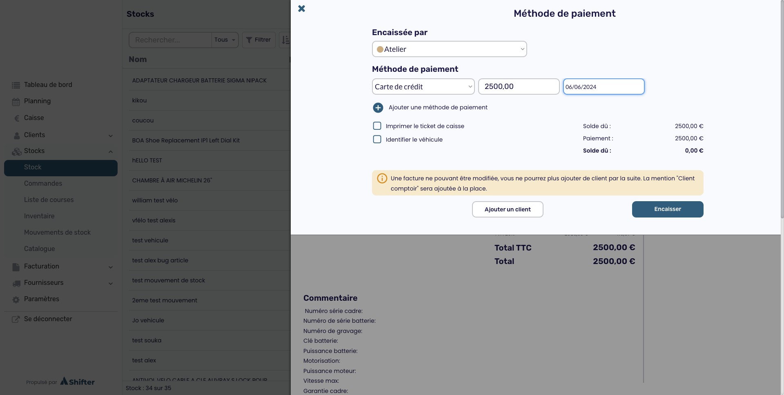Open the Encaissée par Atelier dropdown
This screenshot has width=784, height=395.
[x=449, y=49]
